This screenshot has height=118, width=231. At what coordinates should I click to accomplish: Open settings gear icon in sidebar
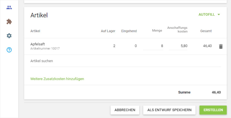pos(9,36)
